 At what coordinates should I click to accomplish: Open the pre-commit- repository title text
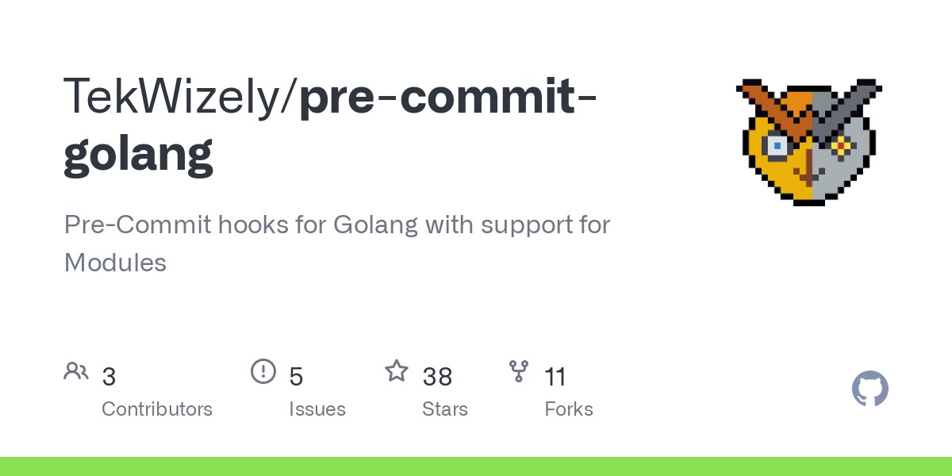(x=449, y=96)
